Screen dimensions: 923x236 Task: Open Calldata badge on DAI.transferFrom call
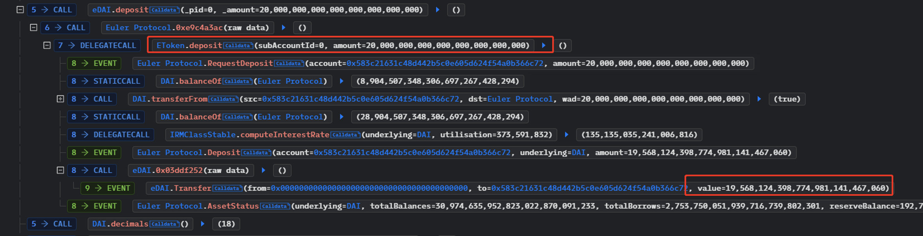click(x=223, y=99)
